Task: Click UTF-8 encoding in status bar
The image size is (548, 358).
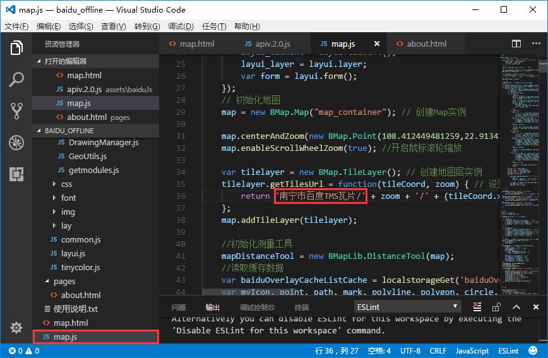Action: (410, 350)
